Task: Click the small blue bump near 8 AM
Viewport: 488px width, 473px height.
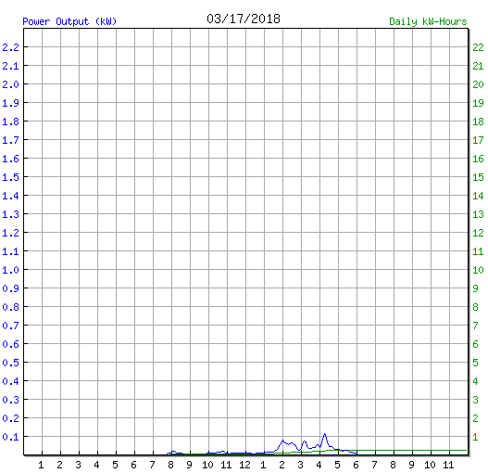Action: (x=173, y=452)
